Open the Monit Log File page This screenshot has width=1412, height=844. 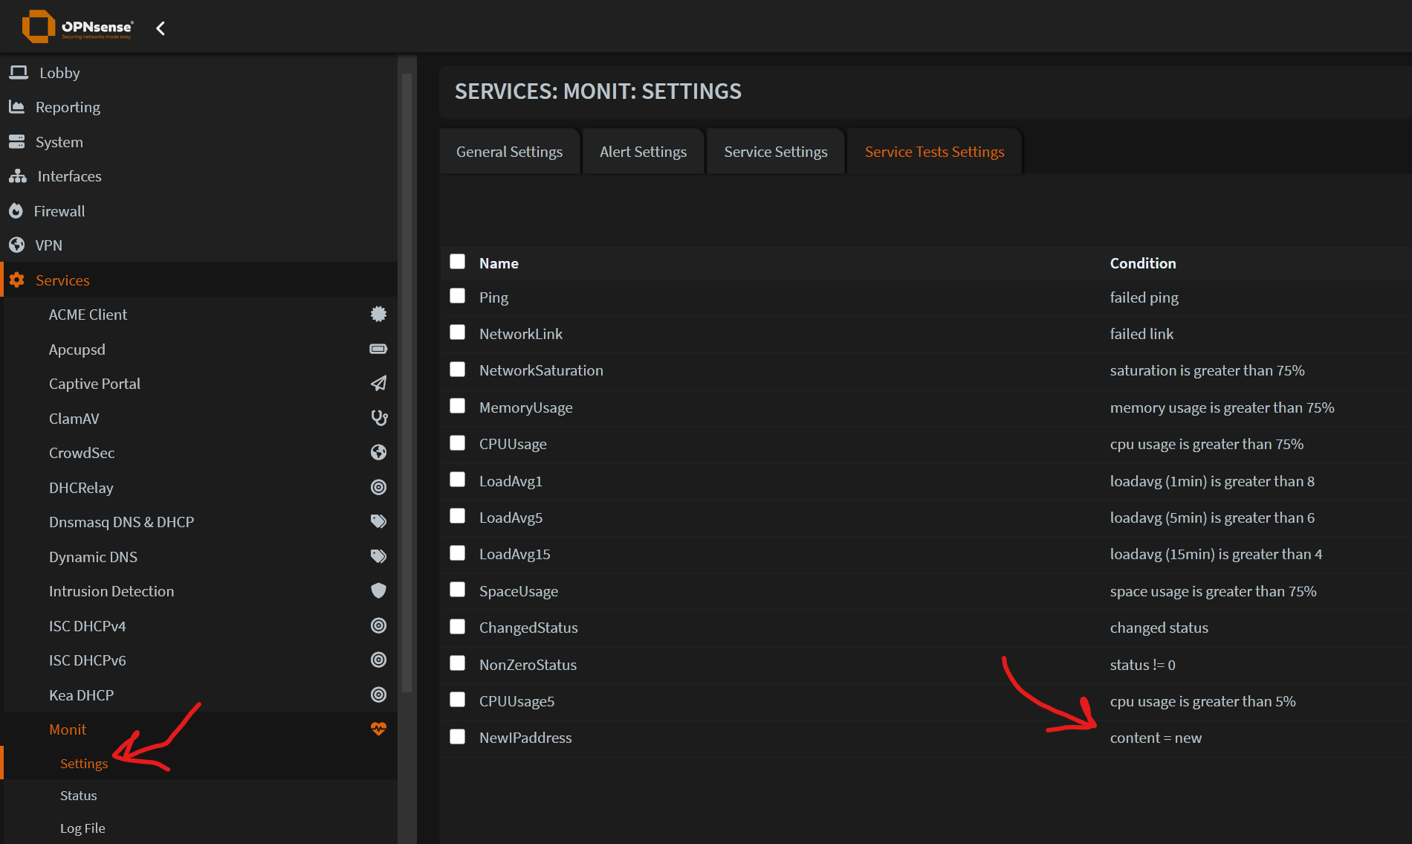coord(82,828)
